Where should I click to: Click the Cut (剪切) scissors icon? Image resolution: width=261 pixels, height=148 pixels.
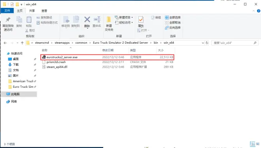tap(30, 30)
